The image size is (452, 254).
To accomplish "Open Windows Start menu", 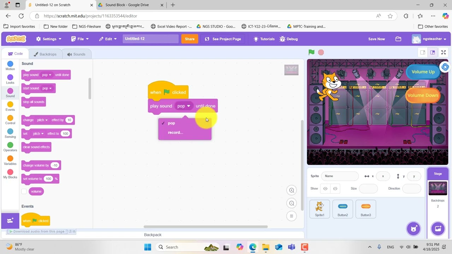I will coord(148,247).
